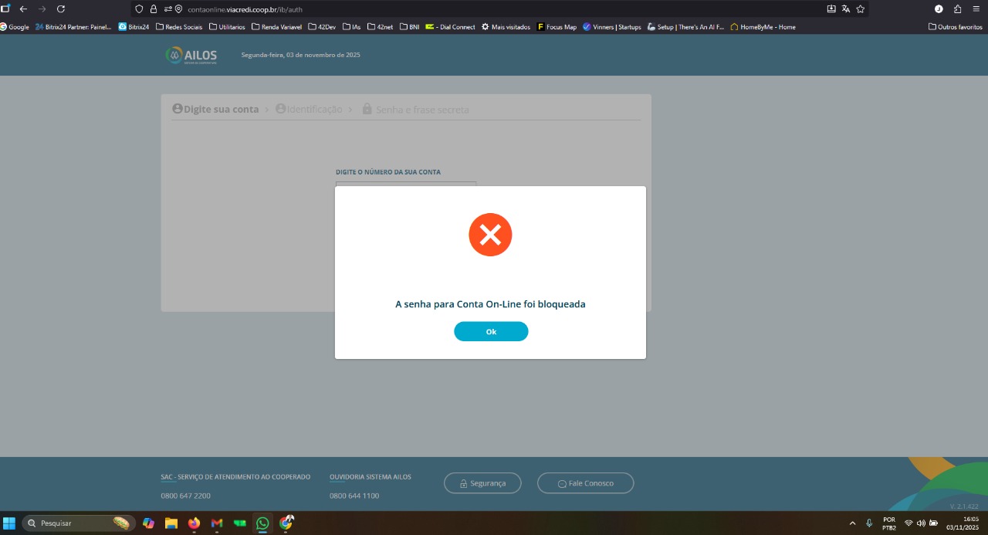The height and width of the screenshot is (535, 988).
Task: Go back using the browser back arrow
Action: [x=23, y=9]
